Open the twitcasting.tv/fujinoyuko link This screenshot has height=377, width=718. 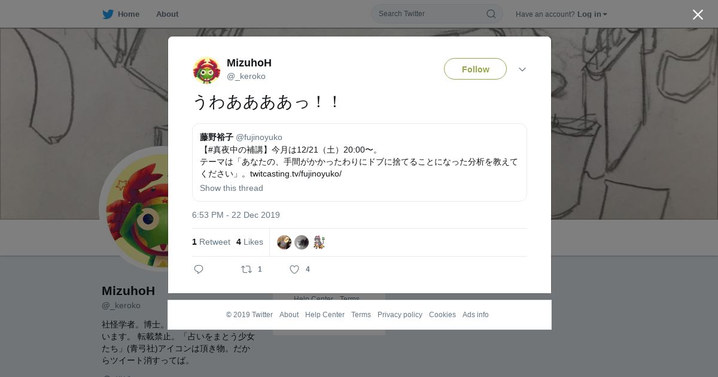point(296,174)
